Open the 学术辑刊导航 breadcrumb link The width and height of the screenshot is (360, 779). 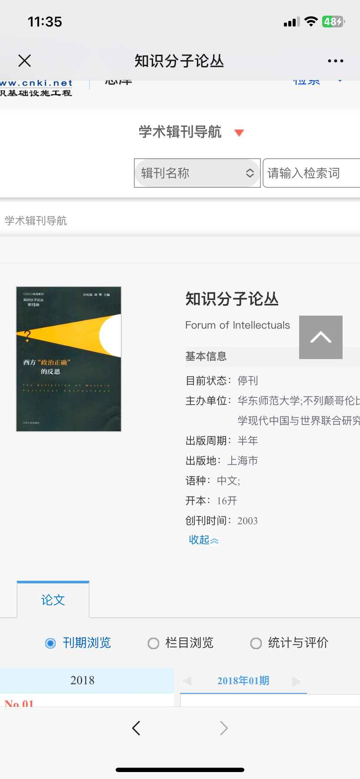click(36, 221)
